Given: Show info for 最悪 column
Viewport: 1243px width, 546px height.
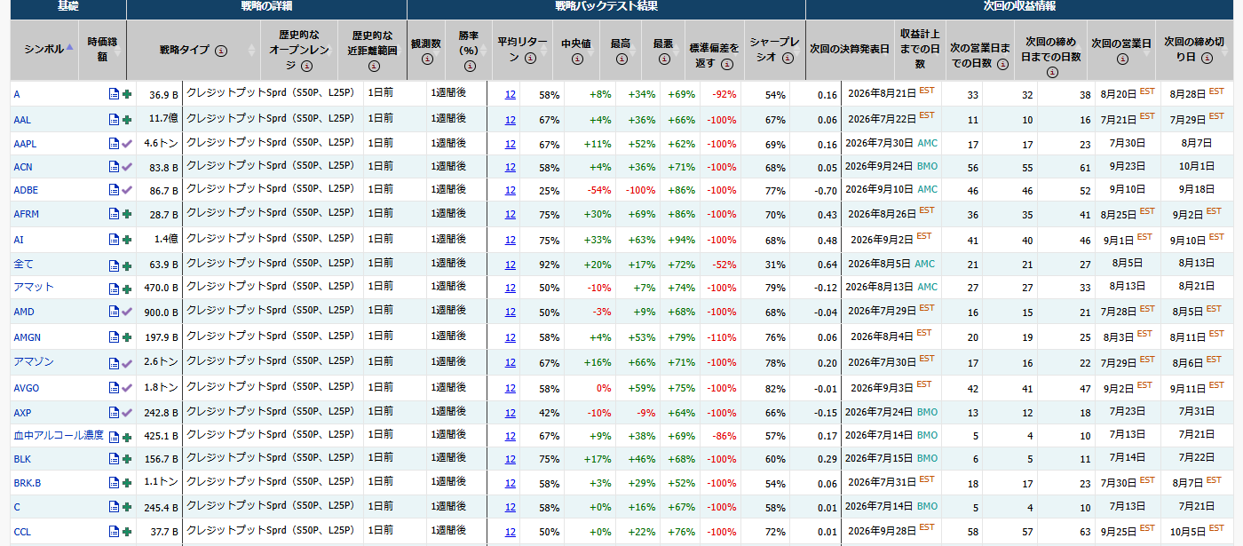Looking at the screenshot, I should tap(663, 59).
